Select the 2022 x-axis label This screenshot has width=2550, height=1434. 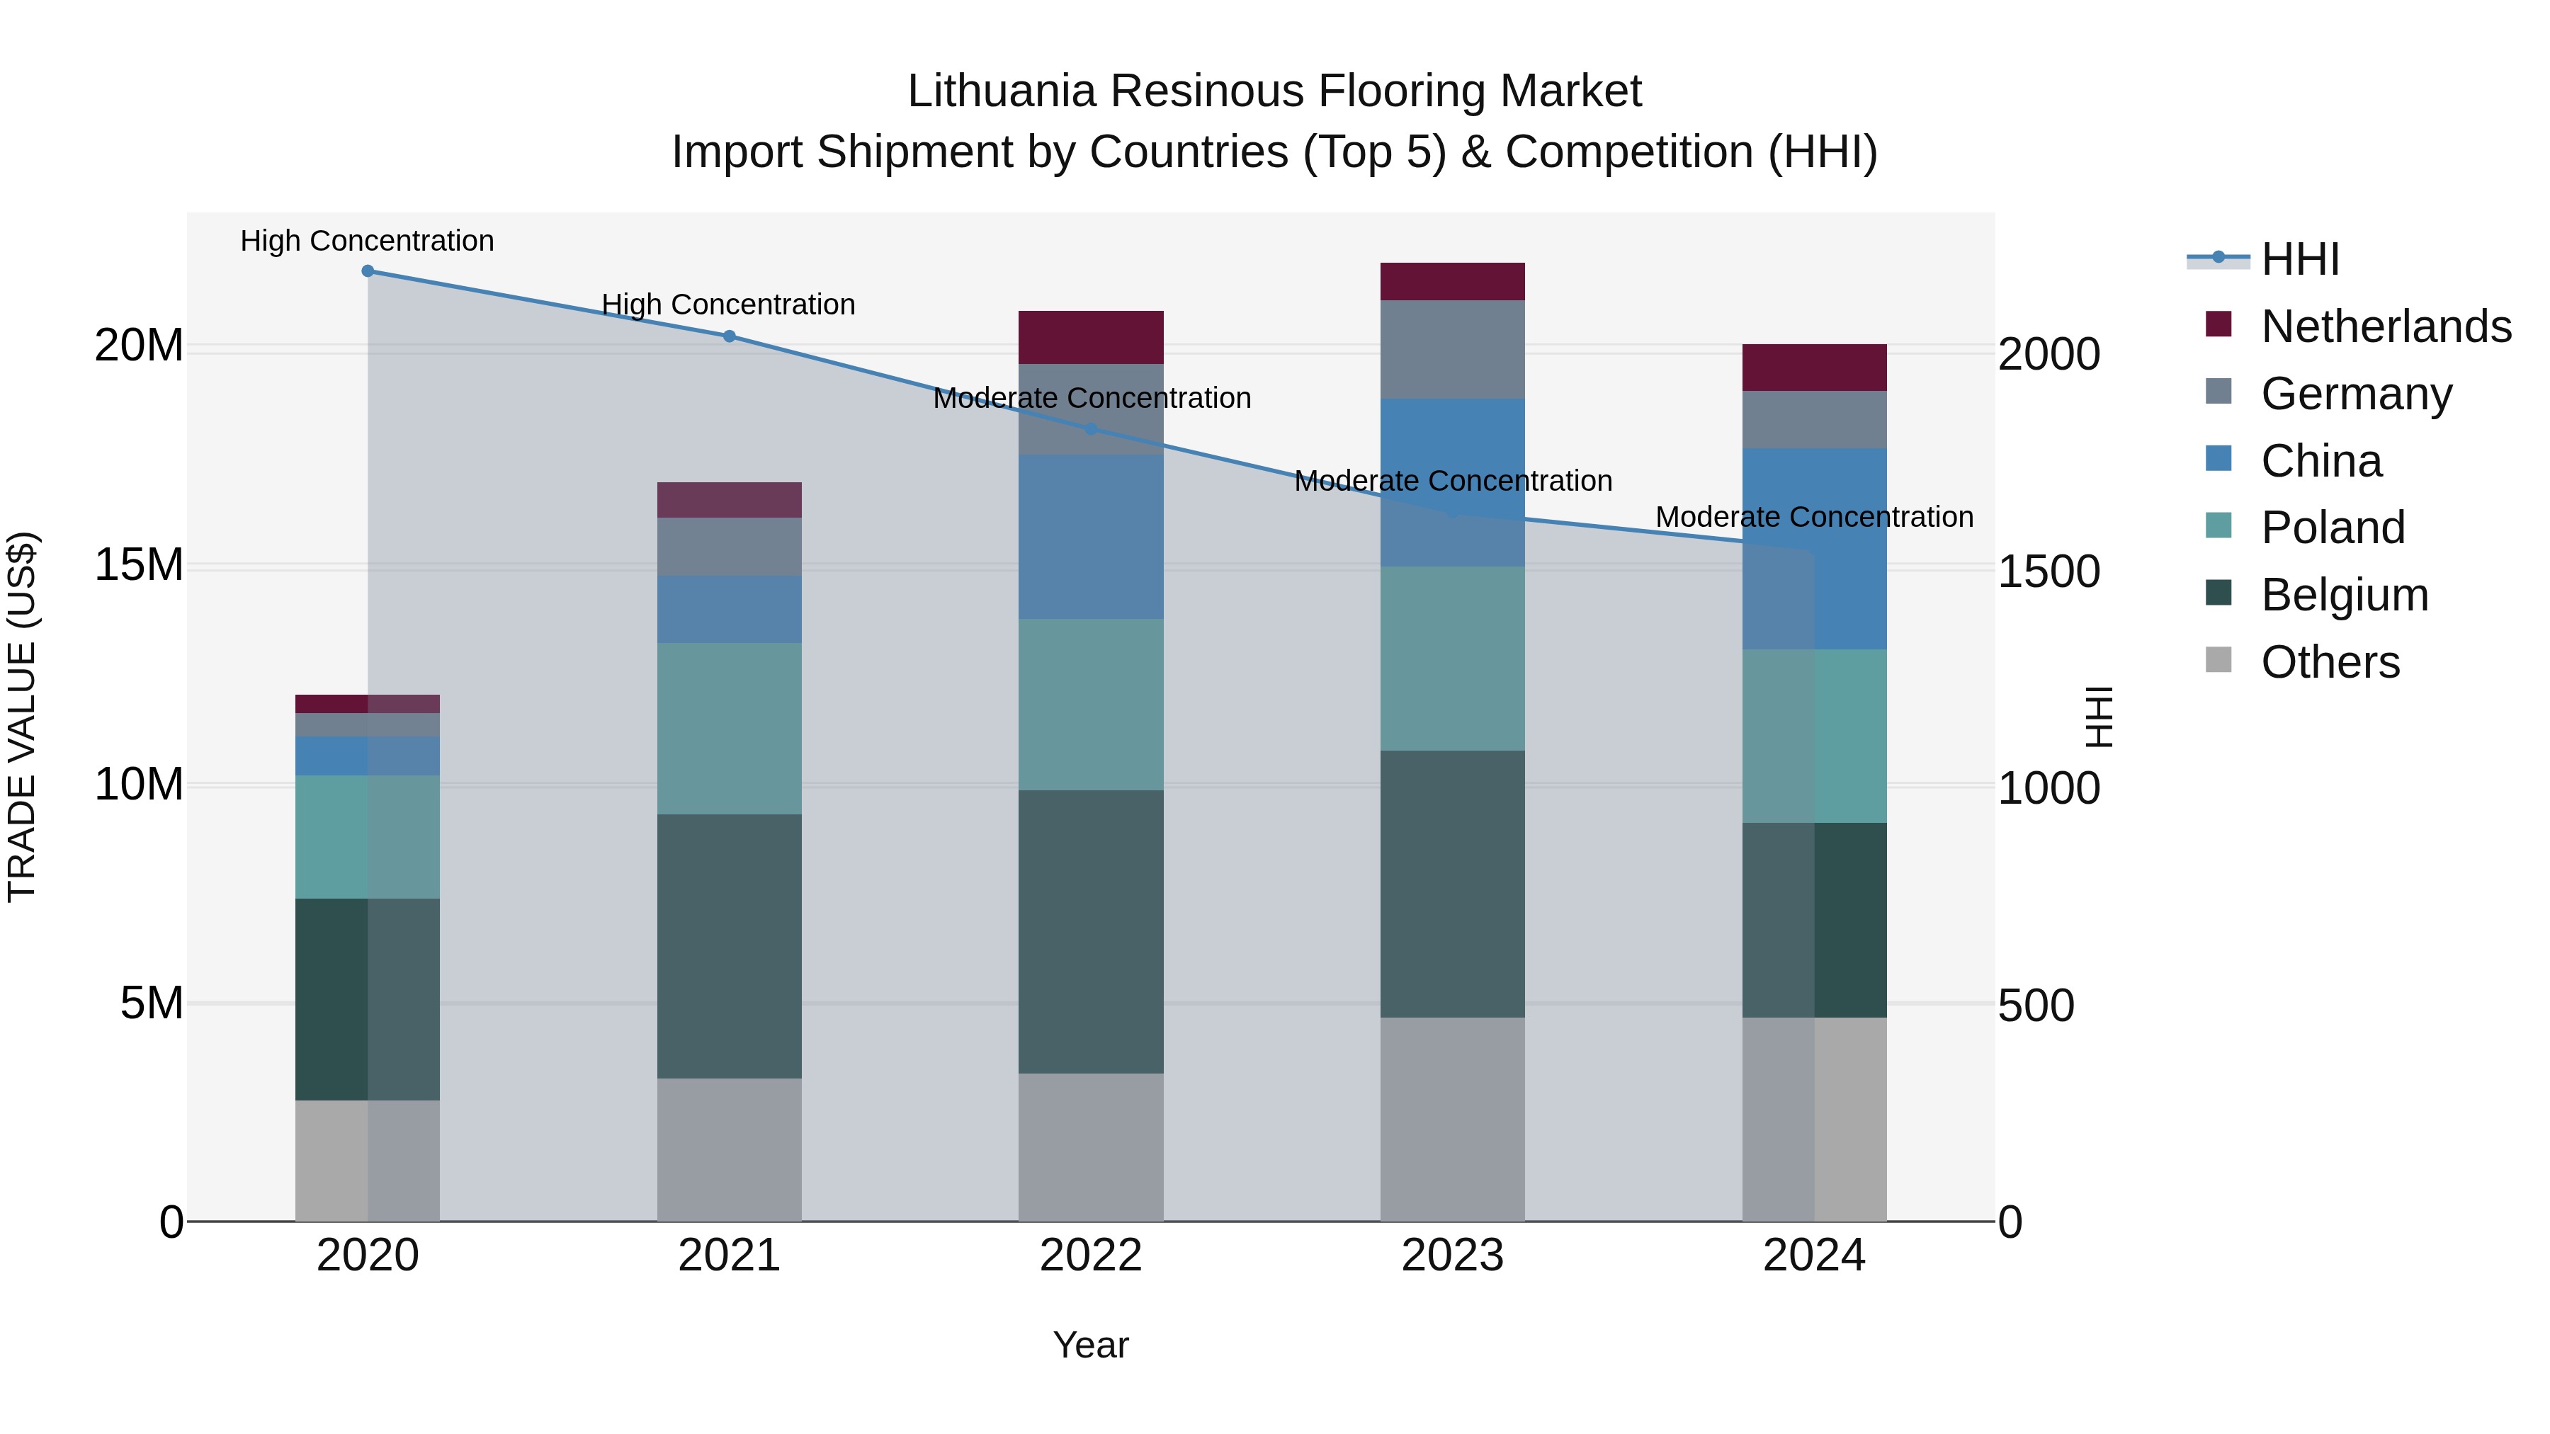coord(1091,1256)
